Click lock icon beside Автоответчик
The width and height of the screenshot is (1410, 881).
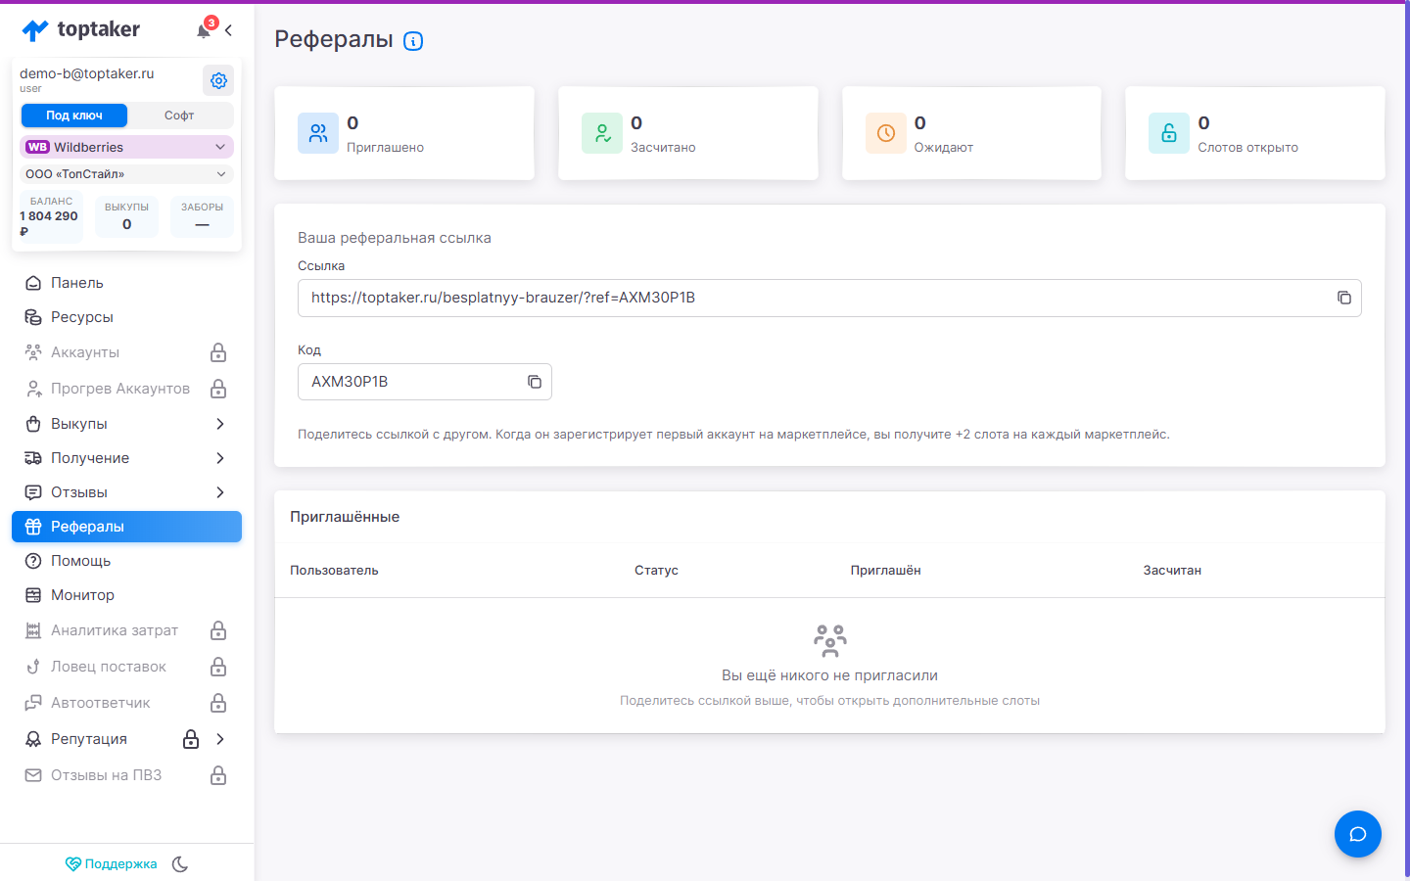218,703
